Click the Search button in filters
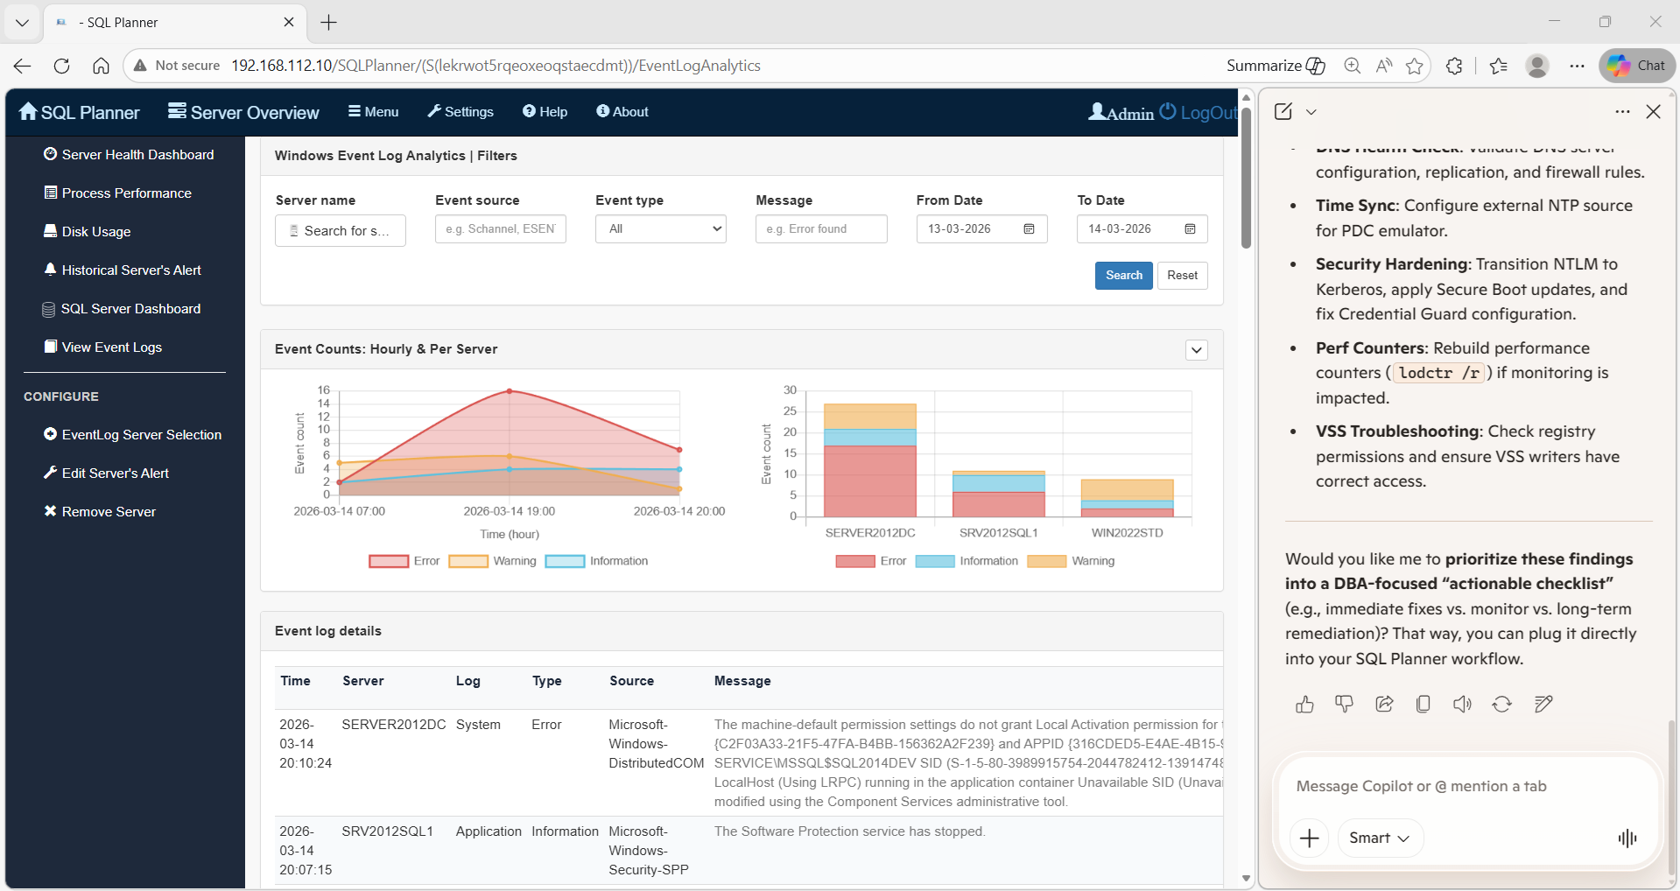Screen dimensions: 1680x891 pos(1123,275)
